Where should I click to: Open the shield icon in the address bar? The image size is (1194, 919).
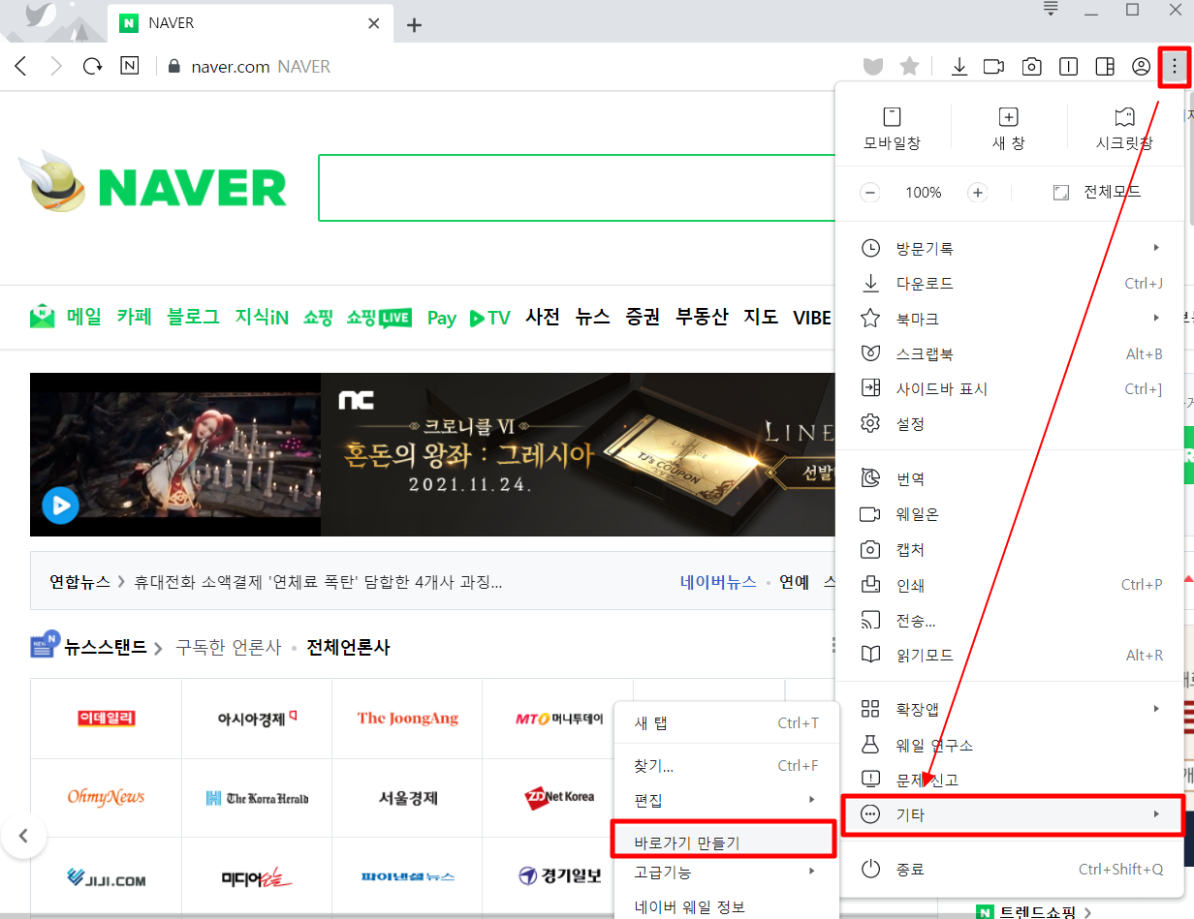point(873,66)
